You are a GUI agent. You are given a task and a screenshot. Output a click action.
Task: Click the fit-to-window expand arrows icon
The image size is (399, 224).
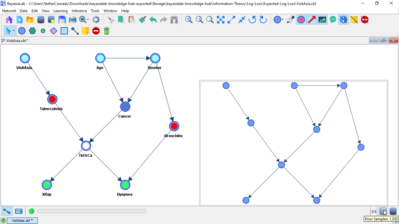[x=221, y=20]
